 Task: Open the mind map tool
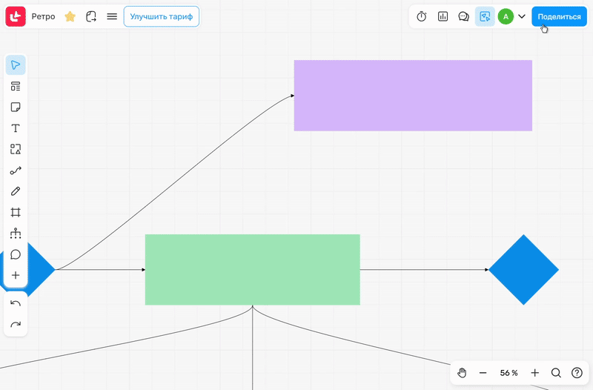16,234
